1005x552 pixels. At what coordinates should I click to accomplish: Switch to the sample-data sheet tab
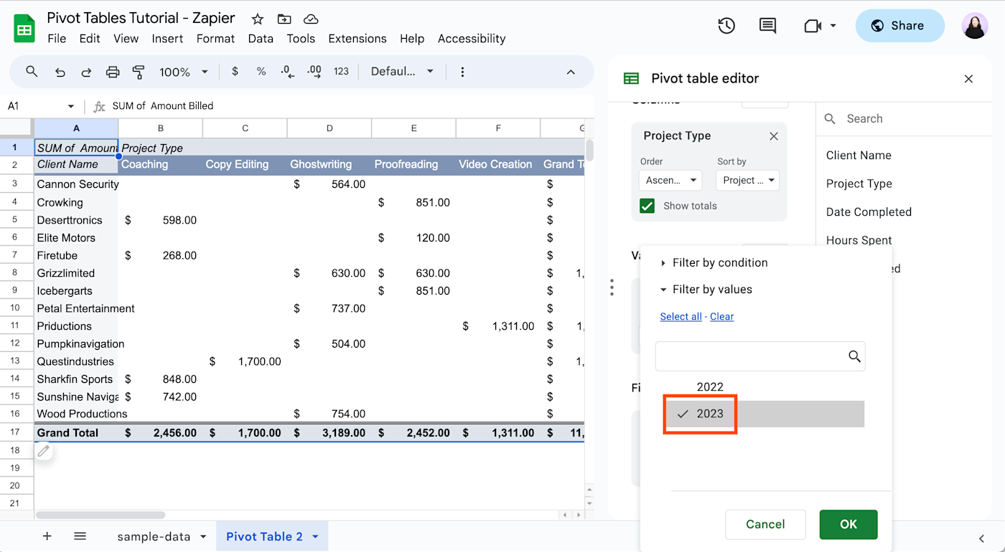[154, 537]
